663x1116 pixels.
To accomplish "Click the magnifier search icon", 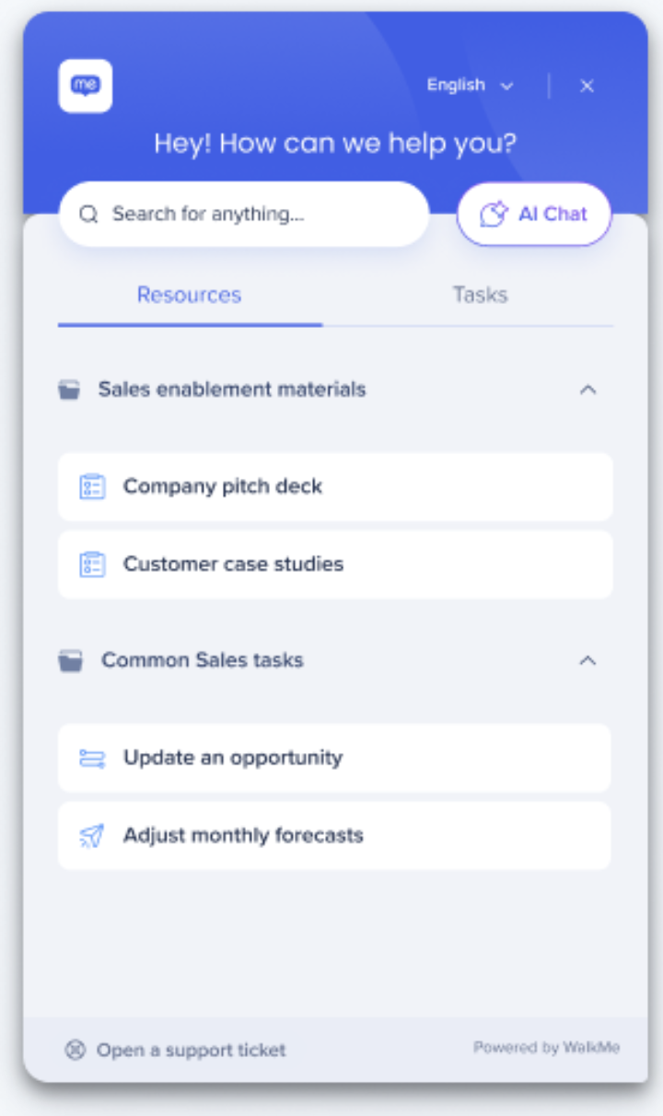I will pyautogui.click(x=88, y=215).
